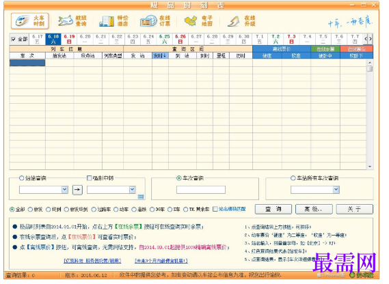Select the highlighted first cell in results table
389x284 pixels.
[x=27, y=63]
